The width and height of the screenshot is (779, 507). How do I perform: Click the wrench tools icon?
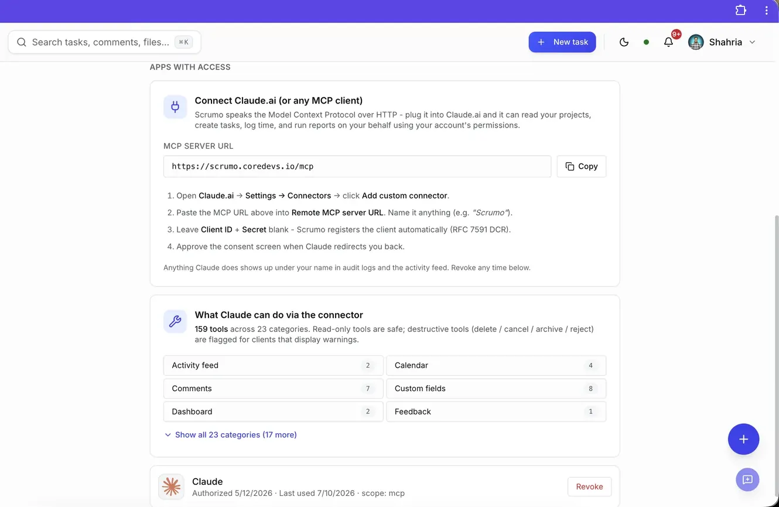pyautogui.click(x=175, y=321)
